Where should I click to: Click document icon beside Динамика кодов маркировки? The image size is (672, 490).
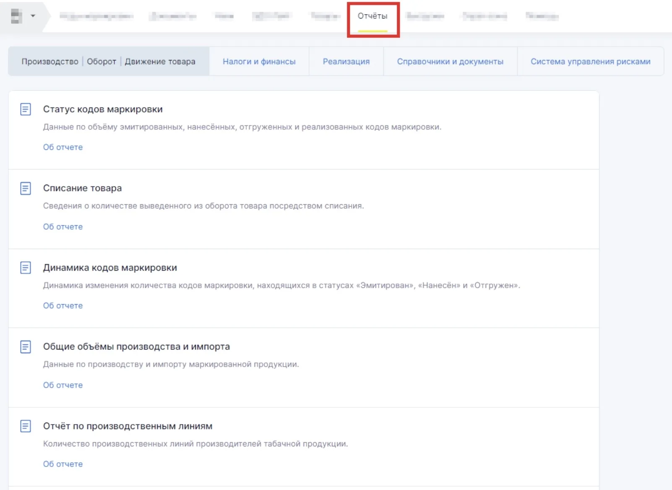pos(26,268)
